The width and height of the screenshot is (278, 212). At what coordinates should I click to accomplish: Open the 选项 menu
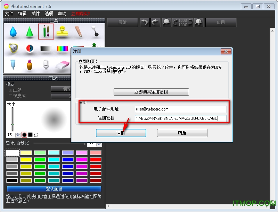(x=49, y=14)
